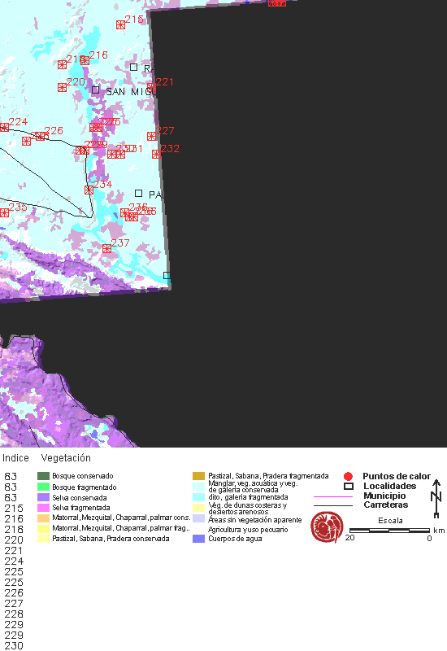447x651 pixels.
Task: Select index entry 215 in list
Action: pyautogui.click(x=14, y=508)
